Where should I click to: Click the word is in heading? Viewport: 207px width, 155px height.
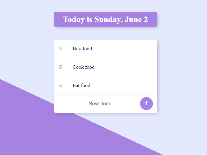coord(90,19)
